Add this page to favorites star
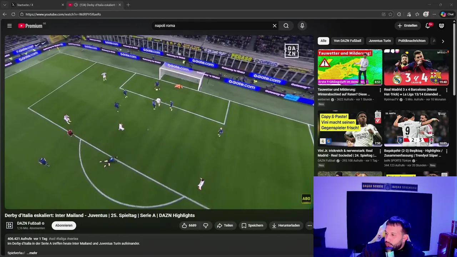This screenshot has width=457, height=257. [x=391, y=14]
